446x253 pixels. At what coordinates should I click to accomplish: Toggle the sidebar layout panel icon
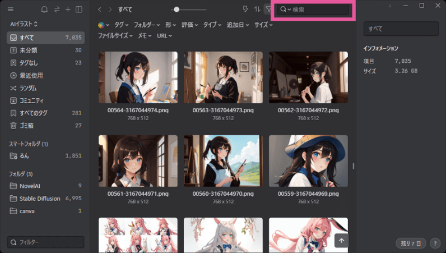click(x=79, y=10)
